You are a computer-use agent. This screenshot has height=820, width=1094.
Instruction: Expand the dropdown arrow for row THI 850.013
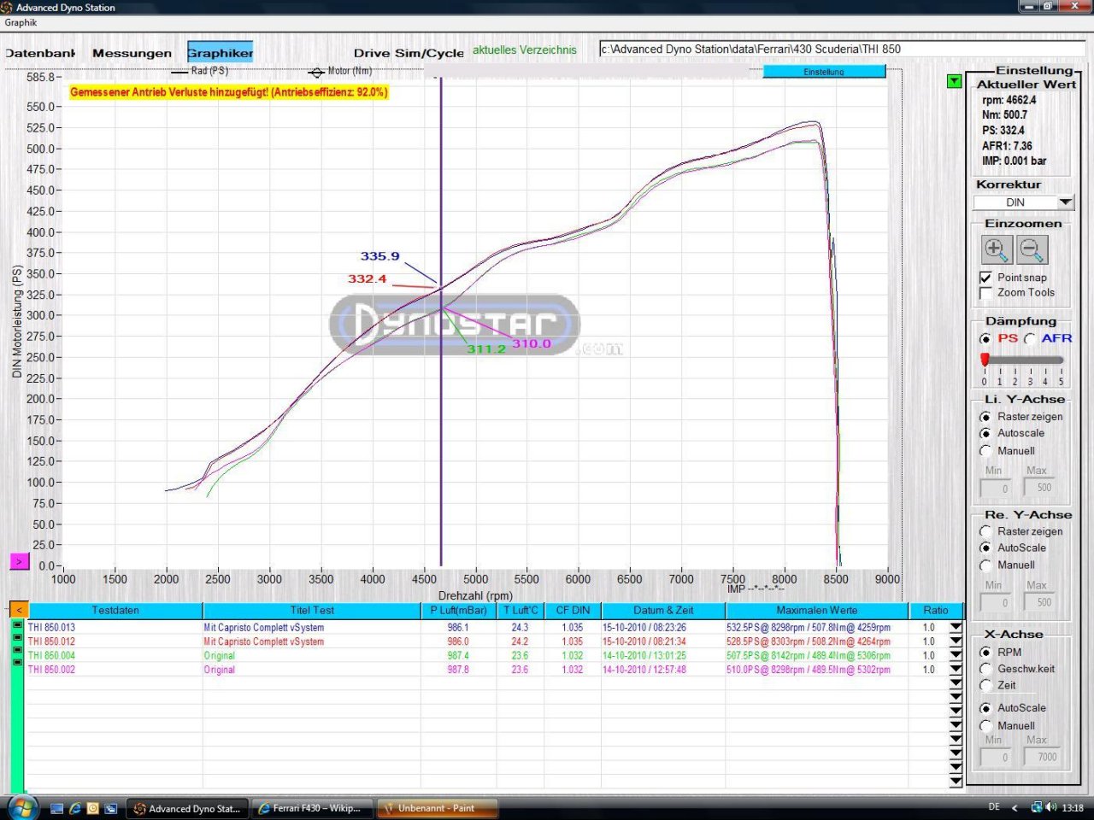coord(956,628)
